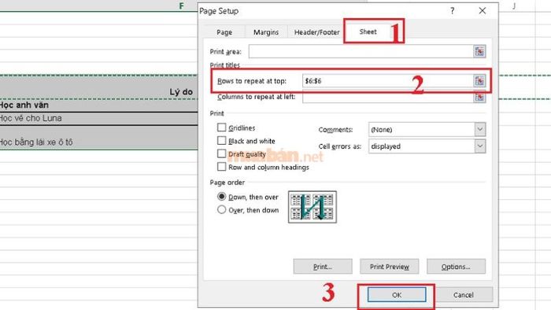Click the Print... button
This screenshot has width=551, height=310.
coord(323,267)
